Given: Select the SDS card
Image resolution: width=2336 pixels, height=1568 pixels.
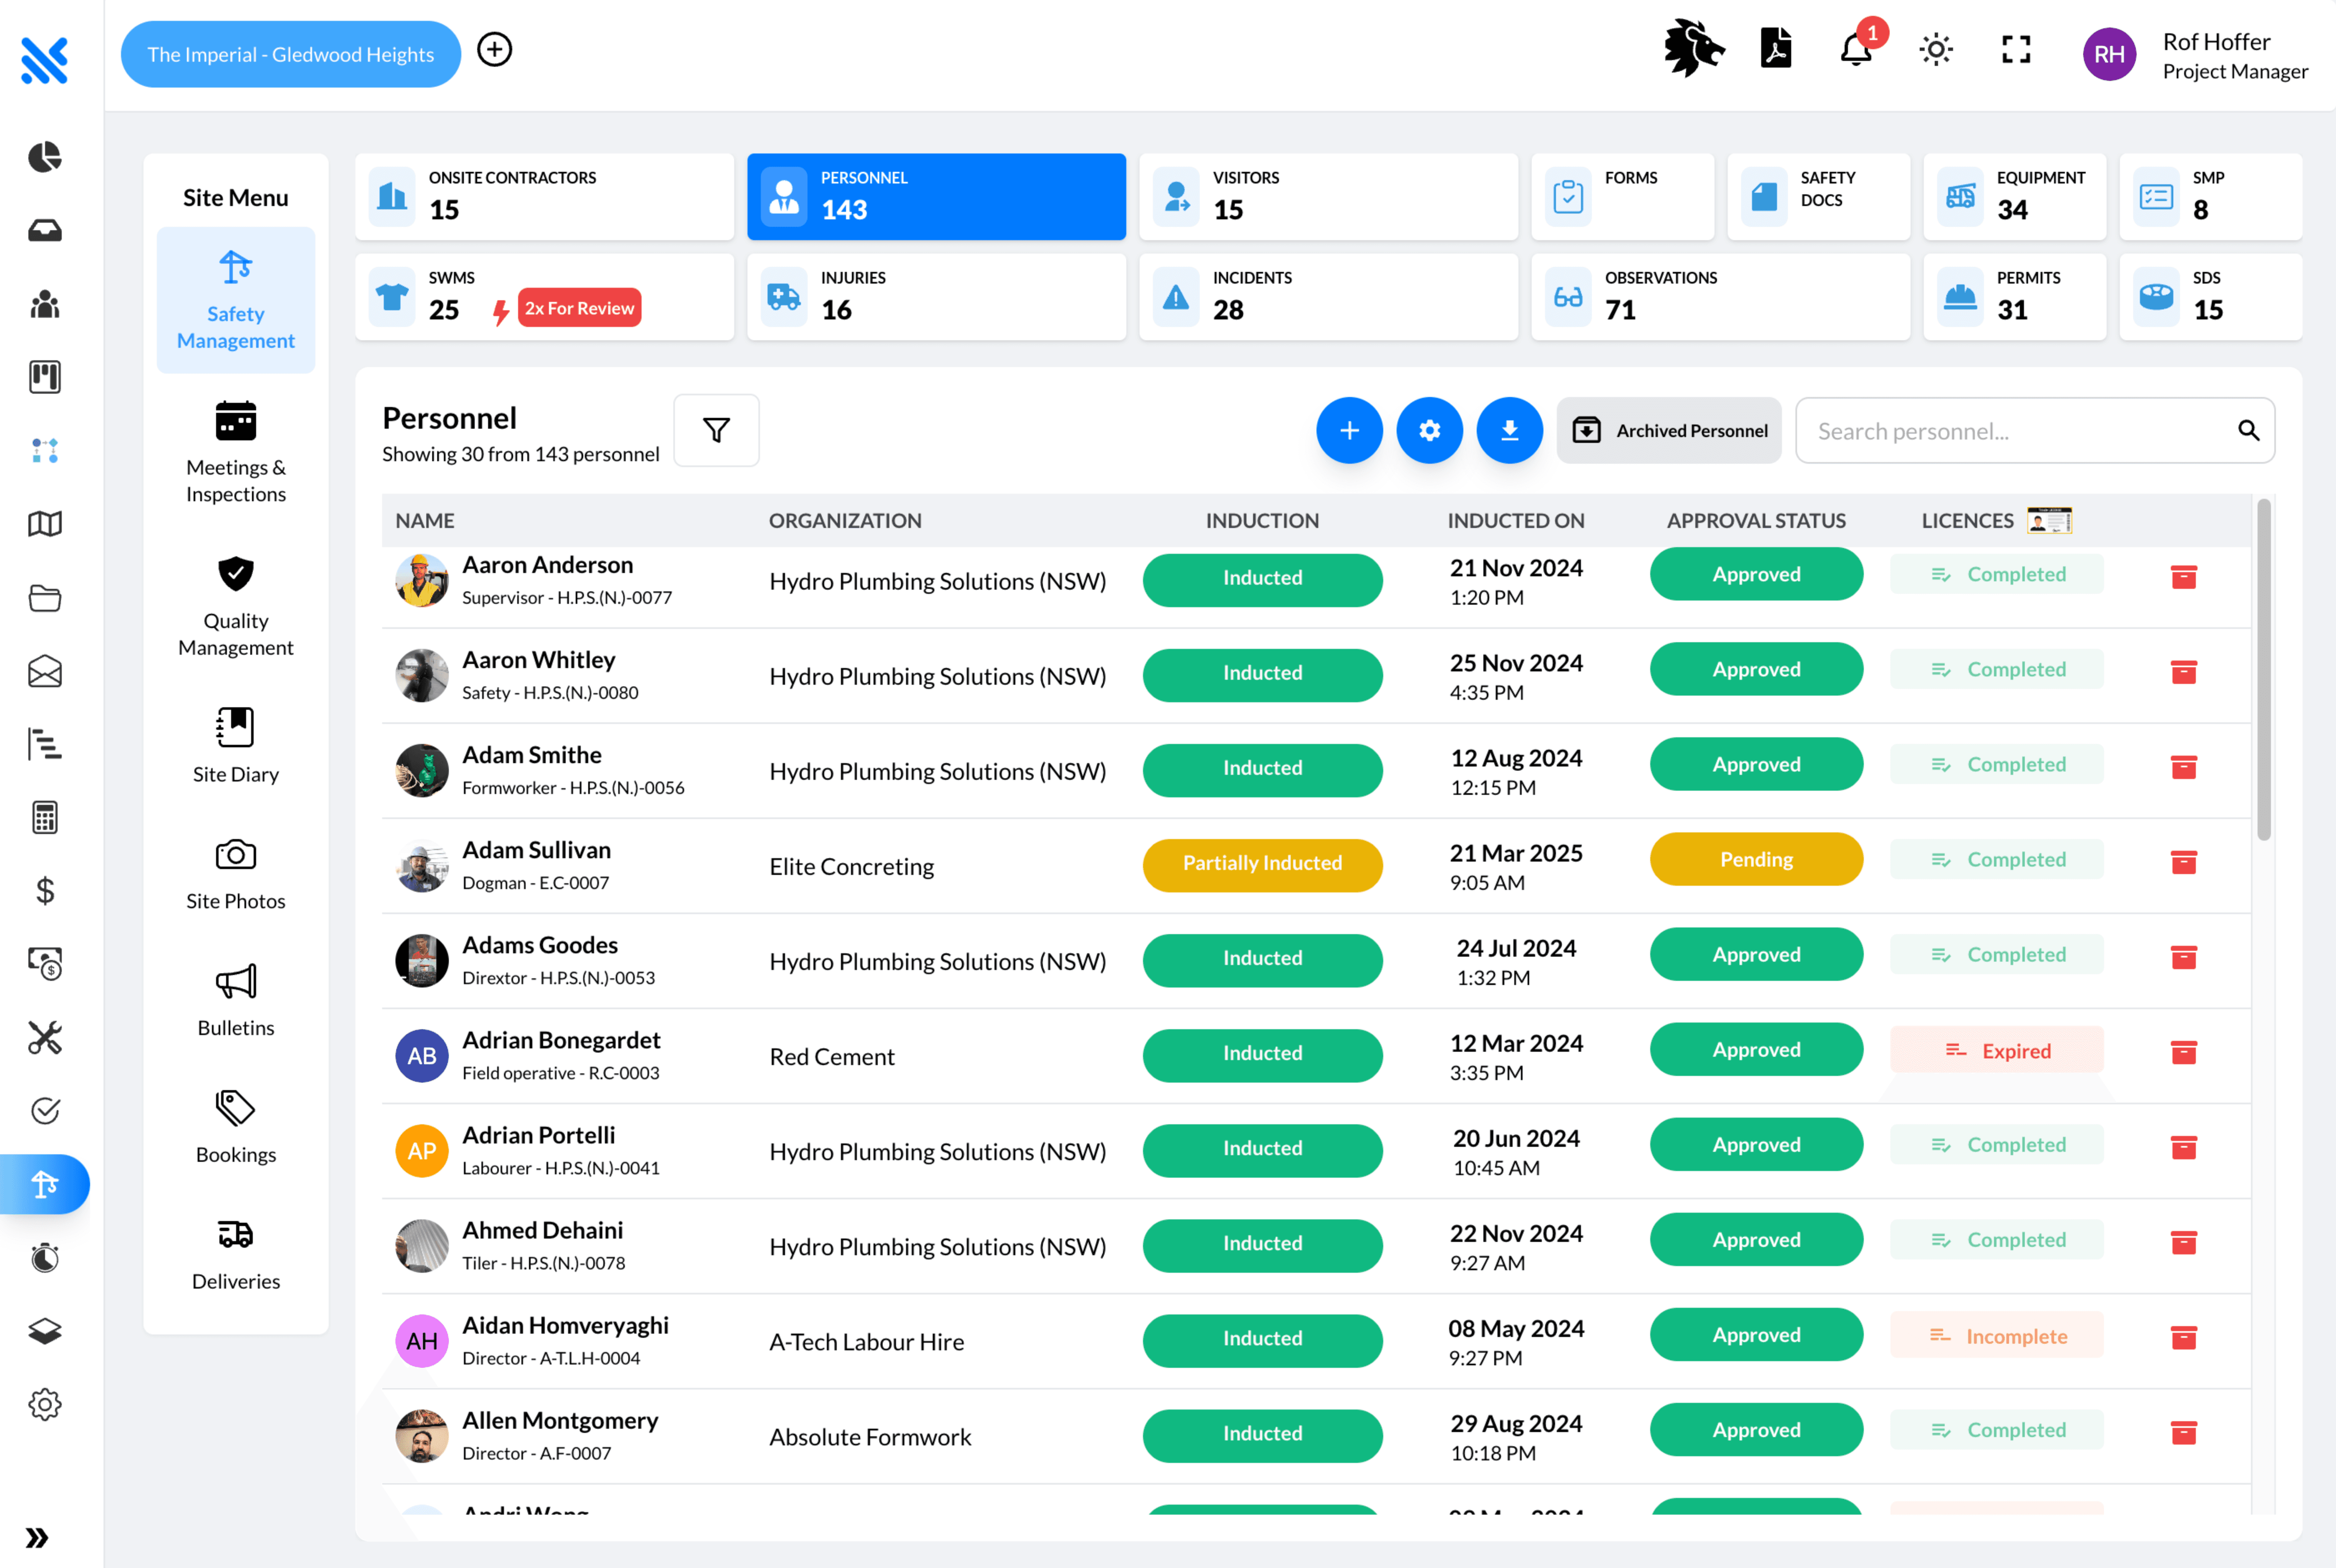Looking at the screenshot, I should tap(2210, 296).
